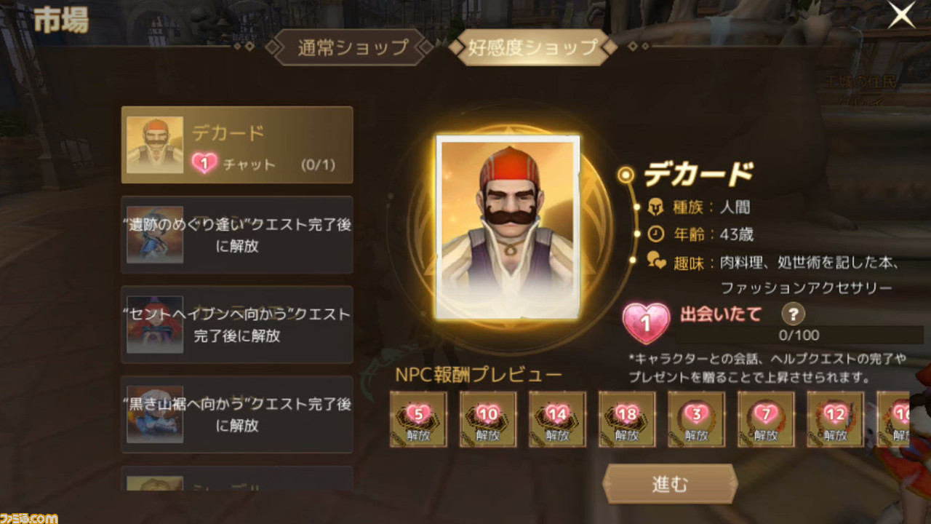The image size is (931, 524).
Task: Click the partially visible last NPC entry
Action: [237, 478]
